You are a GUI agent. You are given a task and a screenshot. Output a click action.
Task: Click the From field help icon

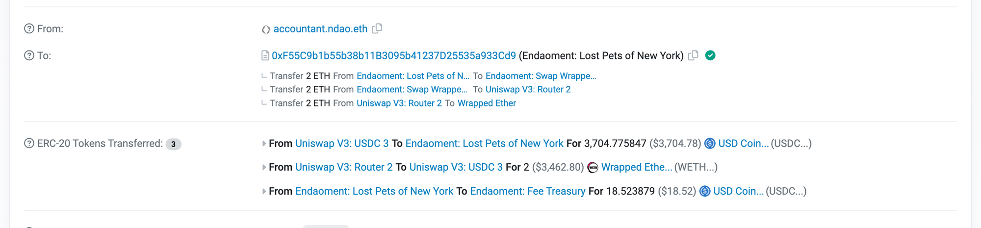click(x=29, y=29)
